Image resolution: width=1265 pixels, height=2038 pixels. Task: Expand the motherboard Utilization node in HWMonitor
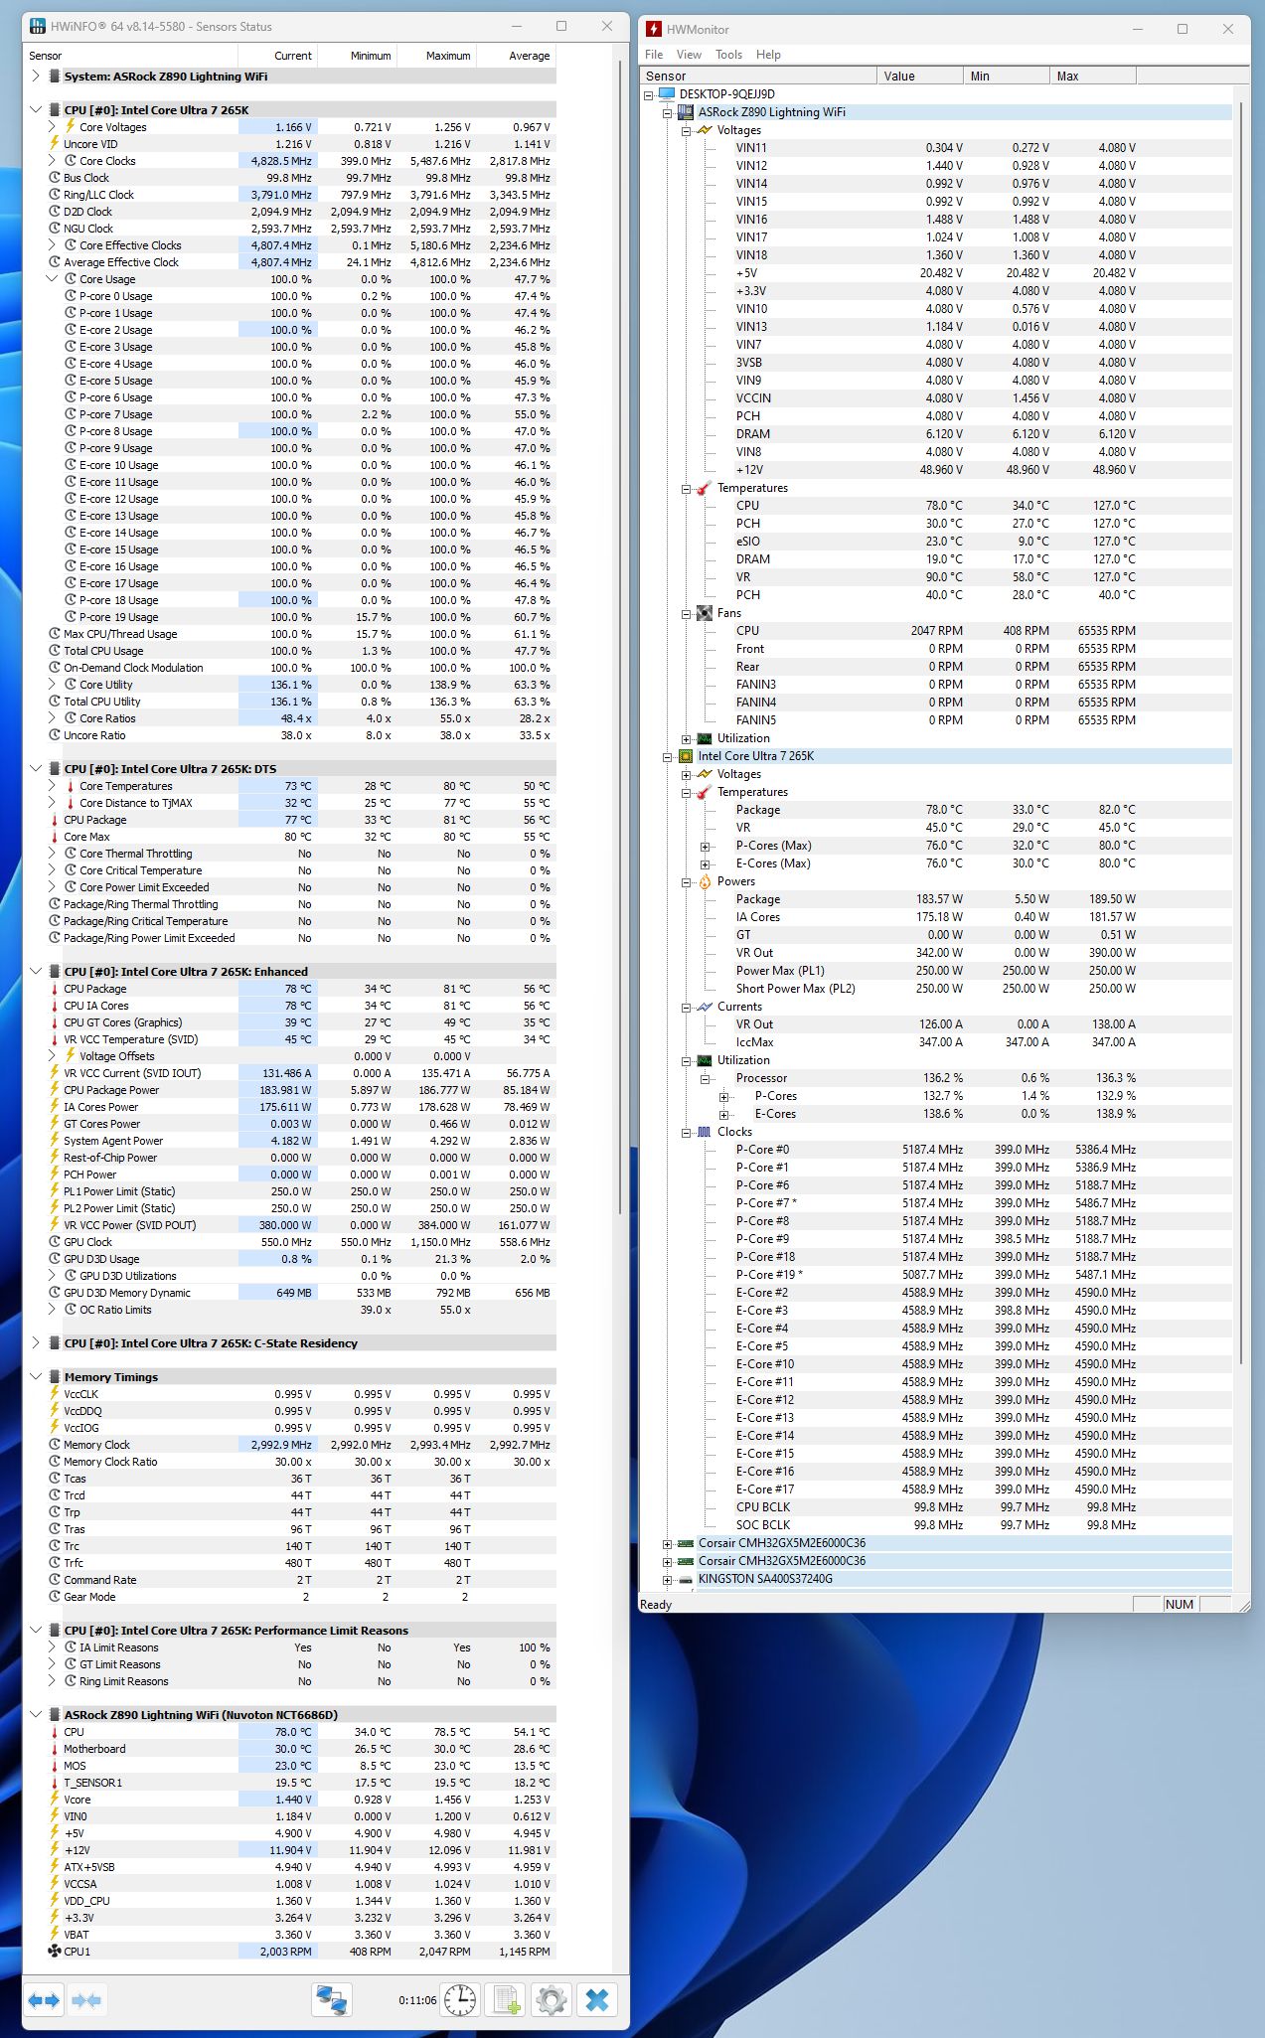(686, 738)
